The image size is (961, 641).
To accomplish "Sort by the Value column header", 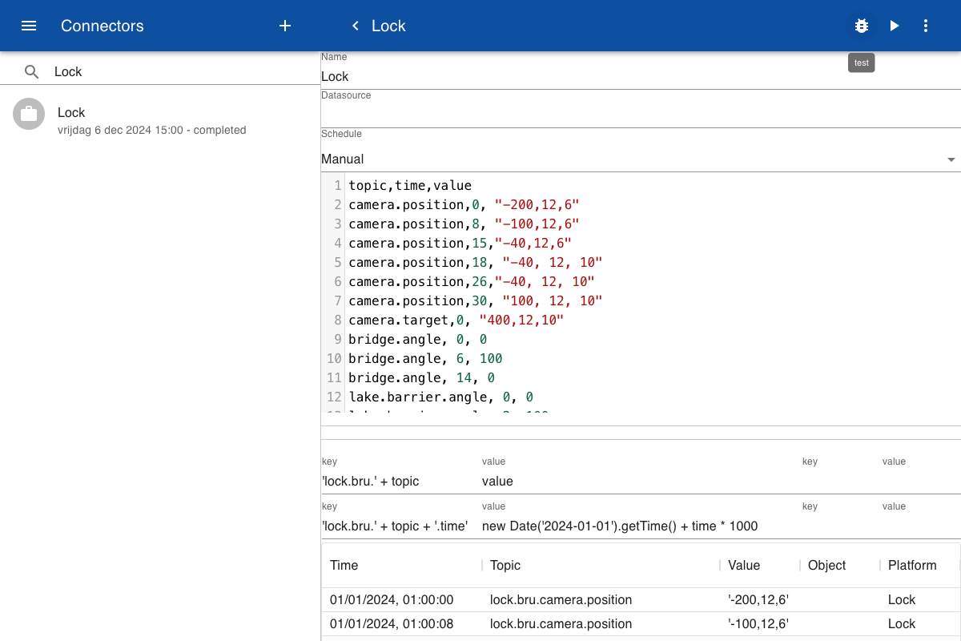I will (x=744, y=565).
